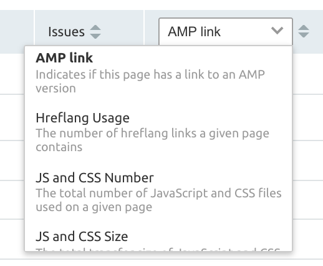This screenshot has width=323, height=266.
Task: Click the Issues column sort-ascending arrow
Action: click(x=95, y=28)
